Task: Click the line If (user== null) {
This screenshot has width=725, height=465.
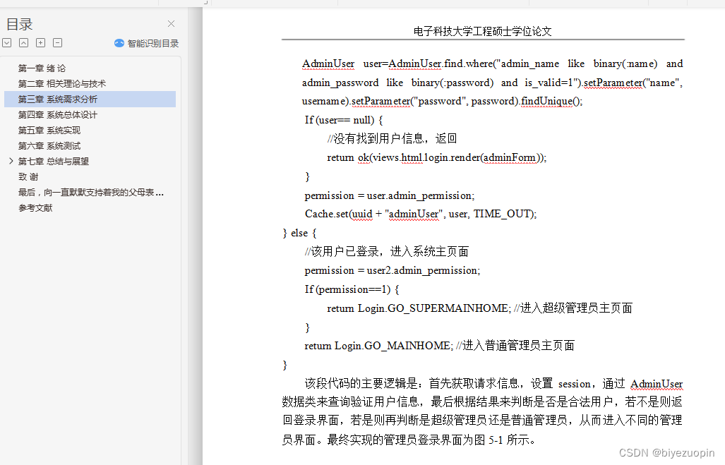Action: (x=344, y=120)
